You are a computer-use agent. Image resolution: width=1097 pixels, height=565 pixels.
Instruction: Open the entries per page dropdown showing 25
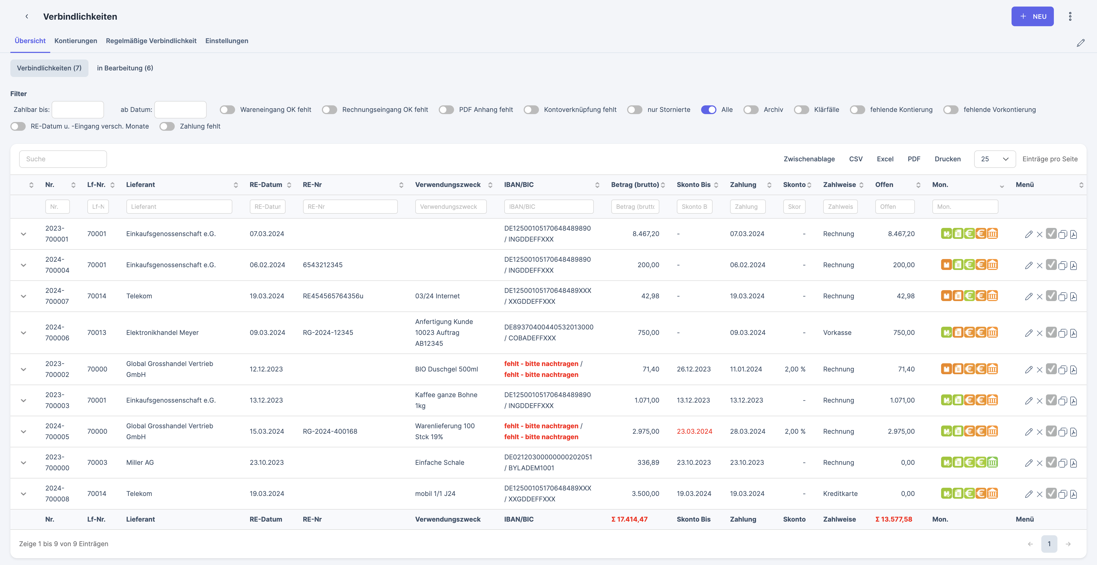click(994, 159)
